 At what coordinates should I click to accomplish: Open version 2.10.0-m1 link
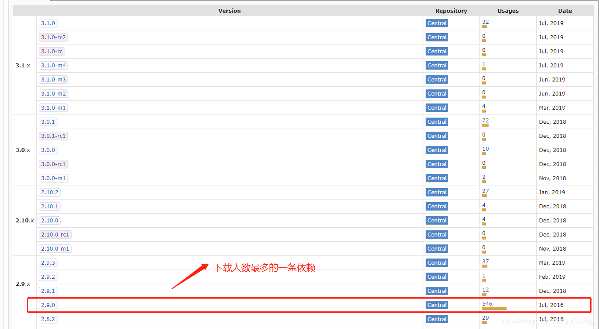(55, 249)
